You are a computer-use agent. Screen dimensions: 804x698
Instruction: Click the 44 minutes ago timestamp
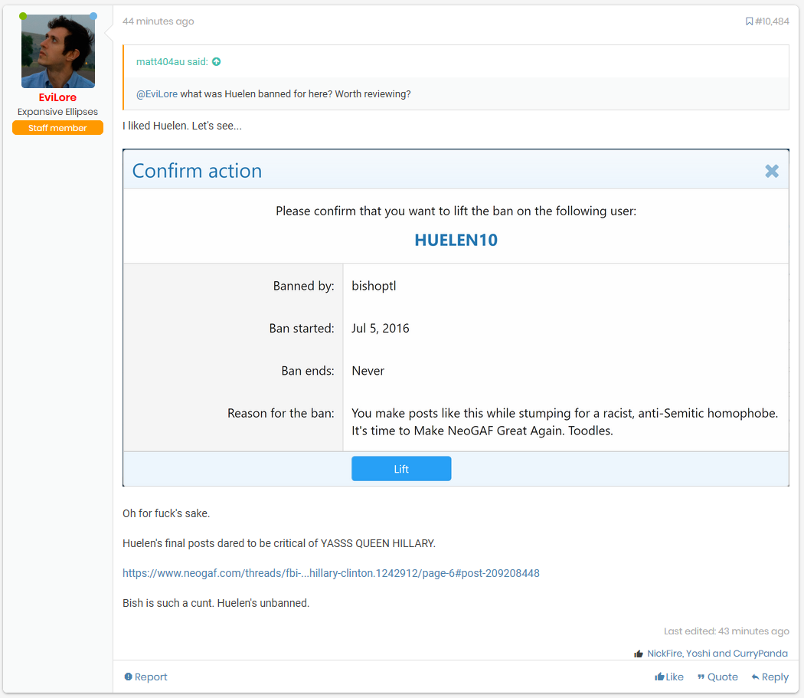click(x=158, y=21)
